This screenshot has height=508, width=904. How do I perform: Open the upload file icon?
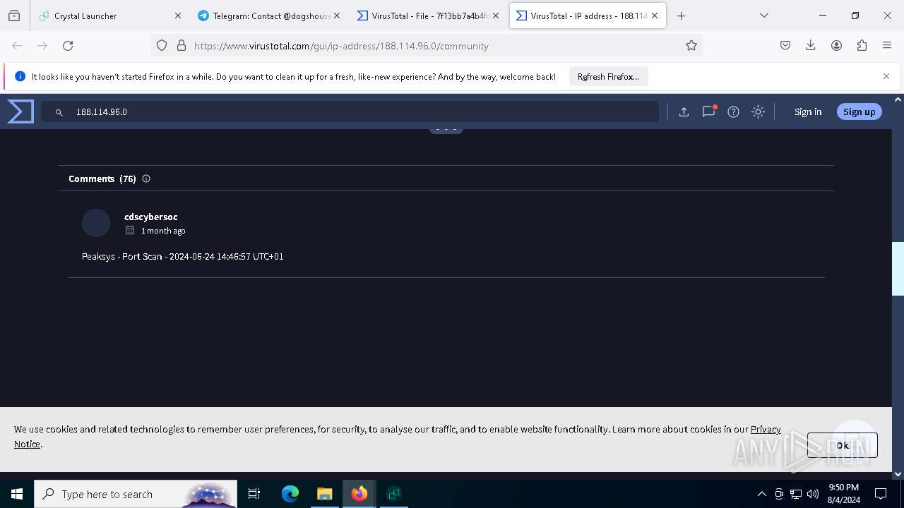pyautogui.click(x=684, y=111)
